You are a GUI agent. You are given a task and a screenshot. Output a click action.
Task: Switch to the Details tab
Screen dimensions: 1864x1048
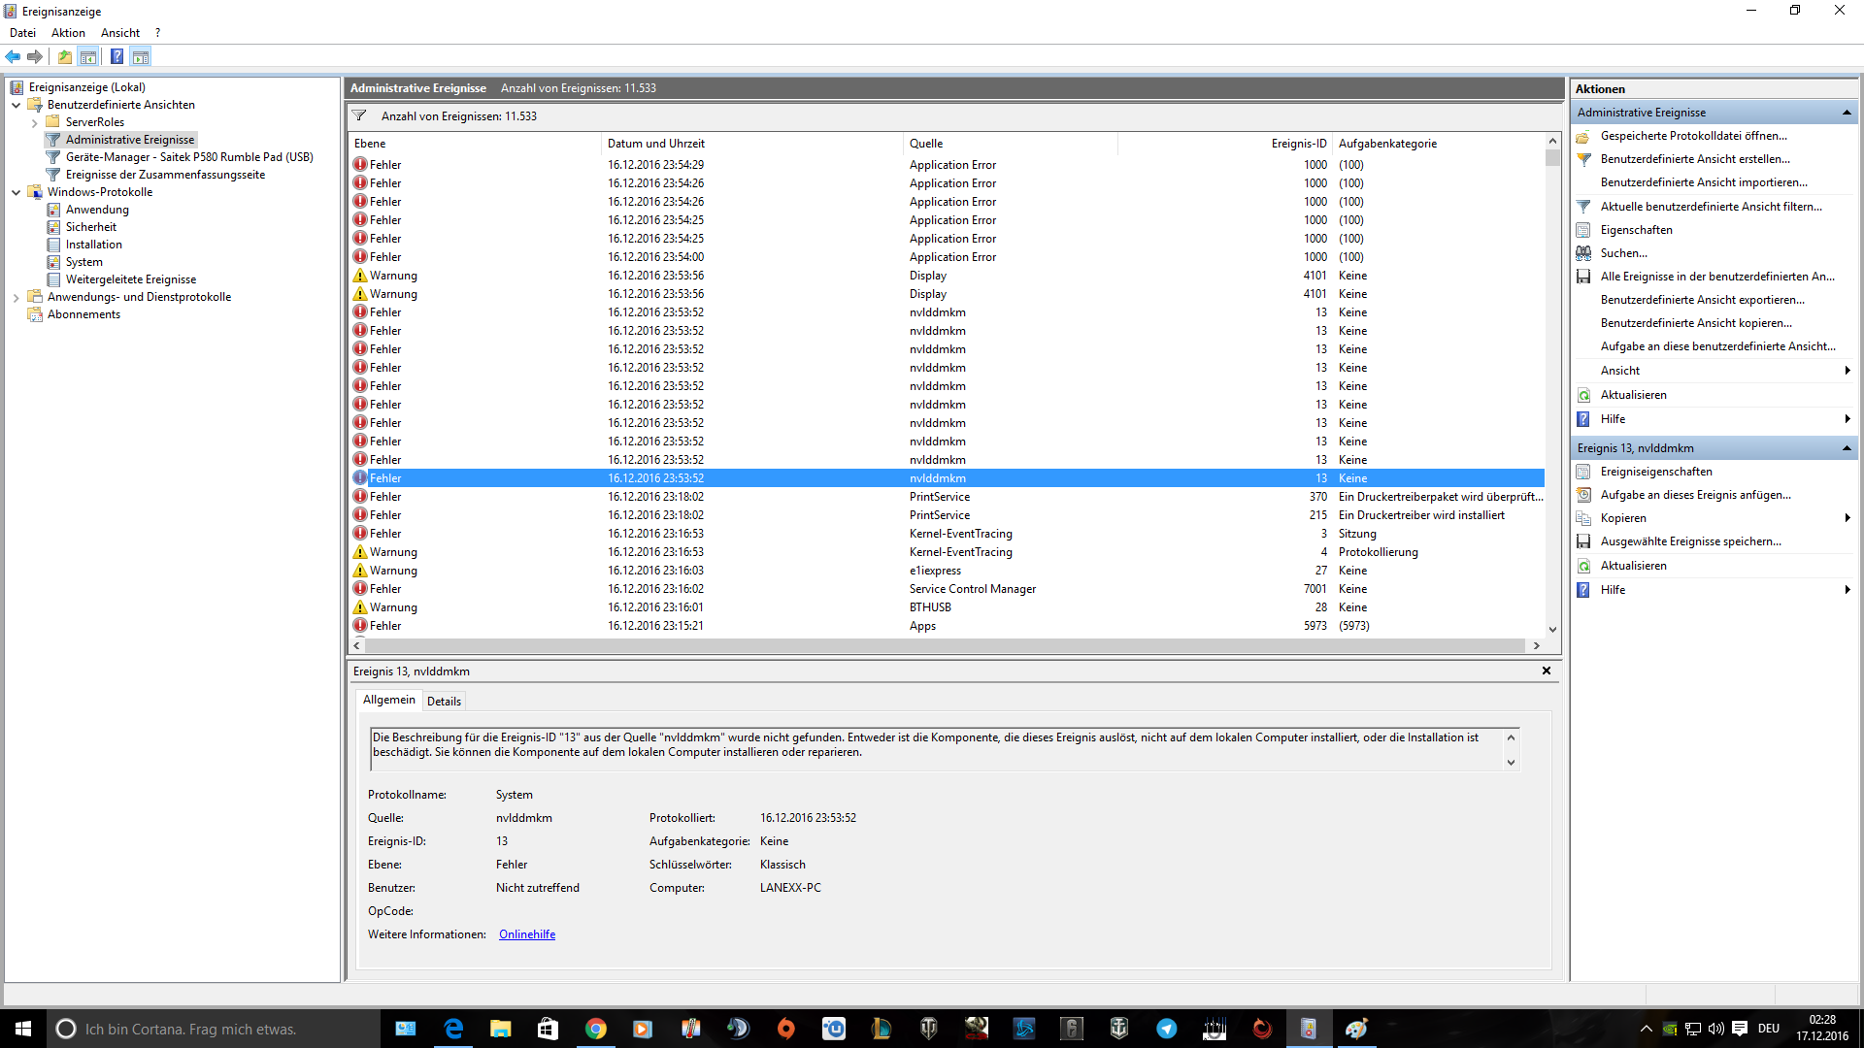[x=444, y=701]
